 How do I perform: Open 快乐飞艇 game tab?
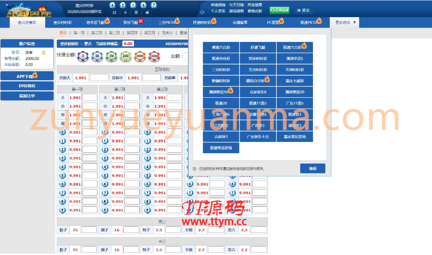[x=131, y=23]
